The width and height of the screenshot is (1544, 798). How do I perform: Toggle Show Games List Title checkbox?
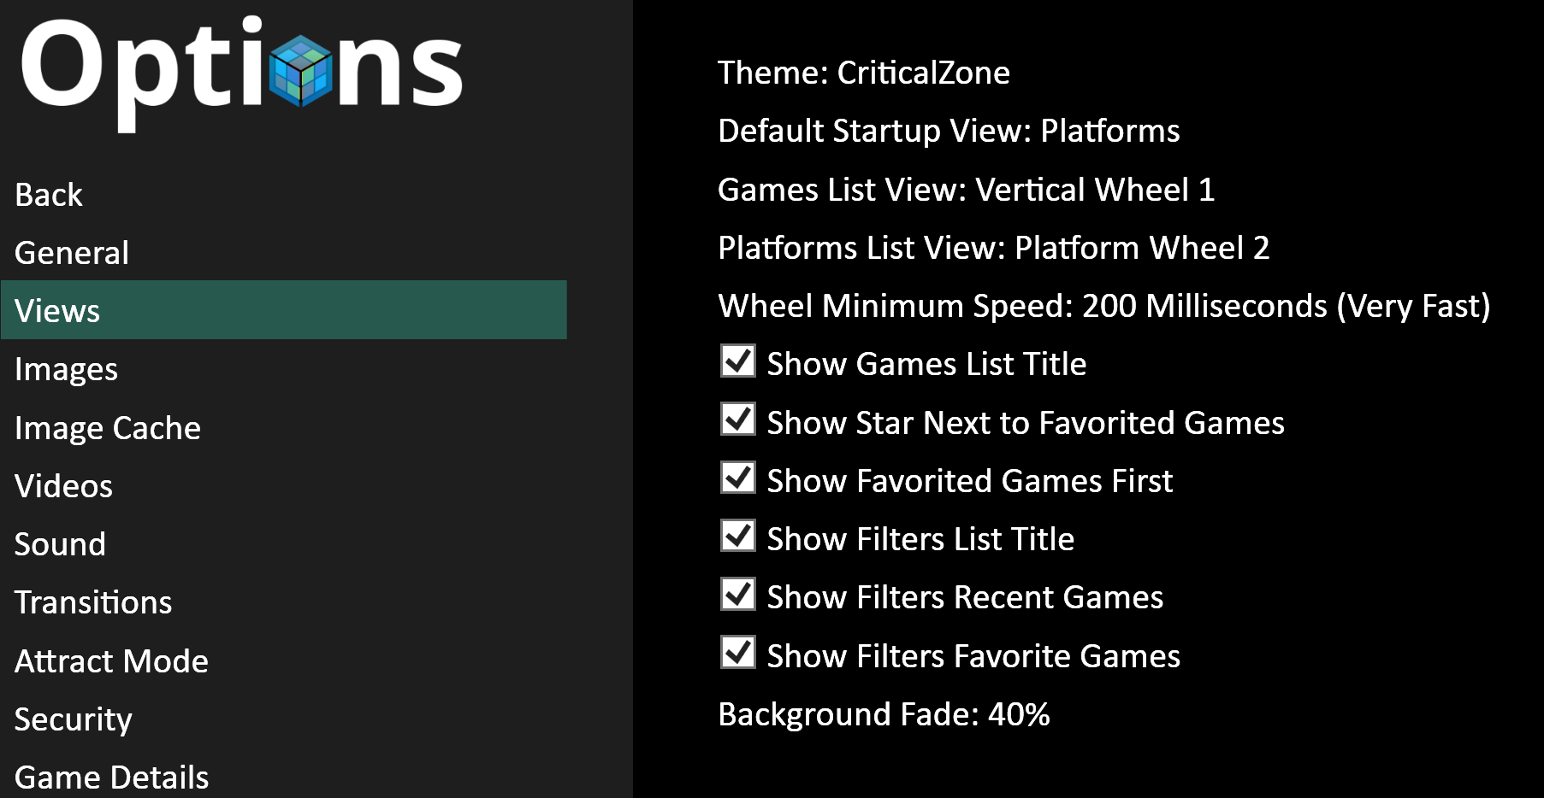738,361
